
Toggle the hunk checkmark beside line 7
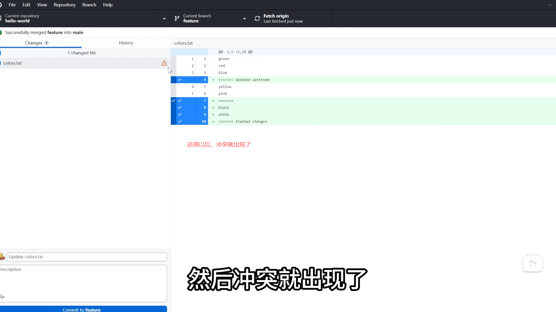(x=173, y=101)
